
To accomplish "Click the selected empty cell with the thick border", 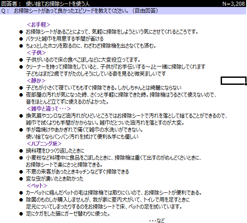I will coord(233,81).
